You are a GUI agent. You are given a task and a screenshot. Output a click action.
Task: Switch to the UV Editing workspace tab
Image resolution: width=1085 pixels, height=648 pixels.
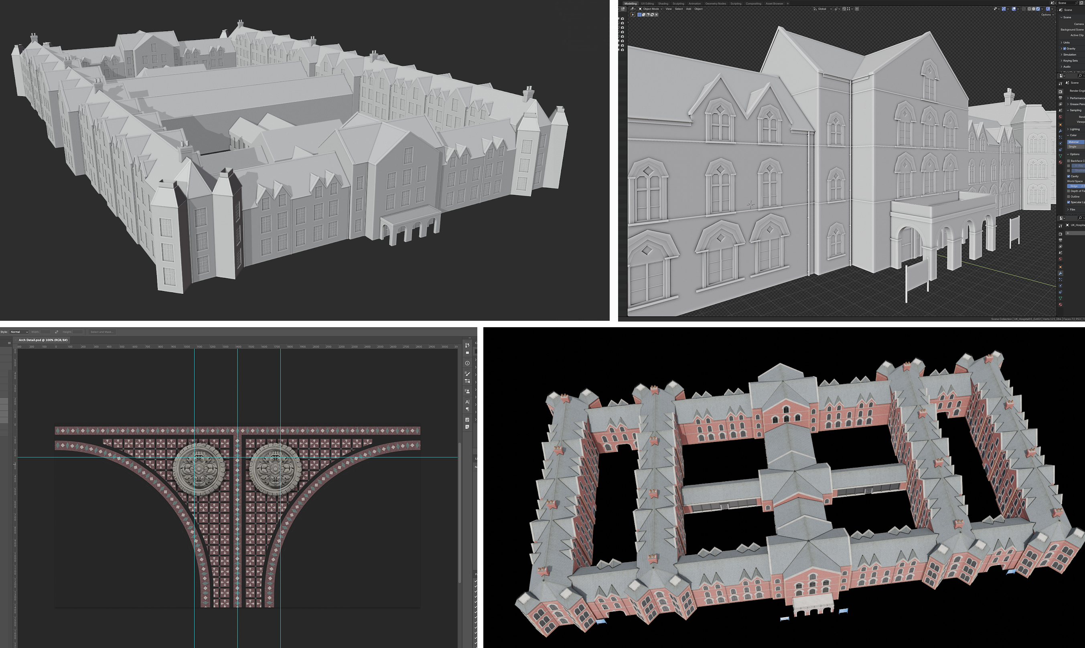click(x=647, y=4)
